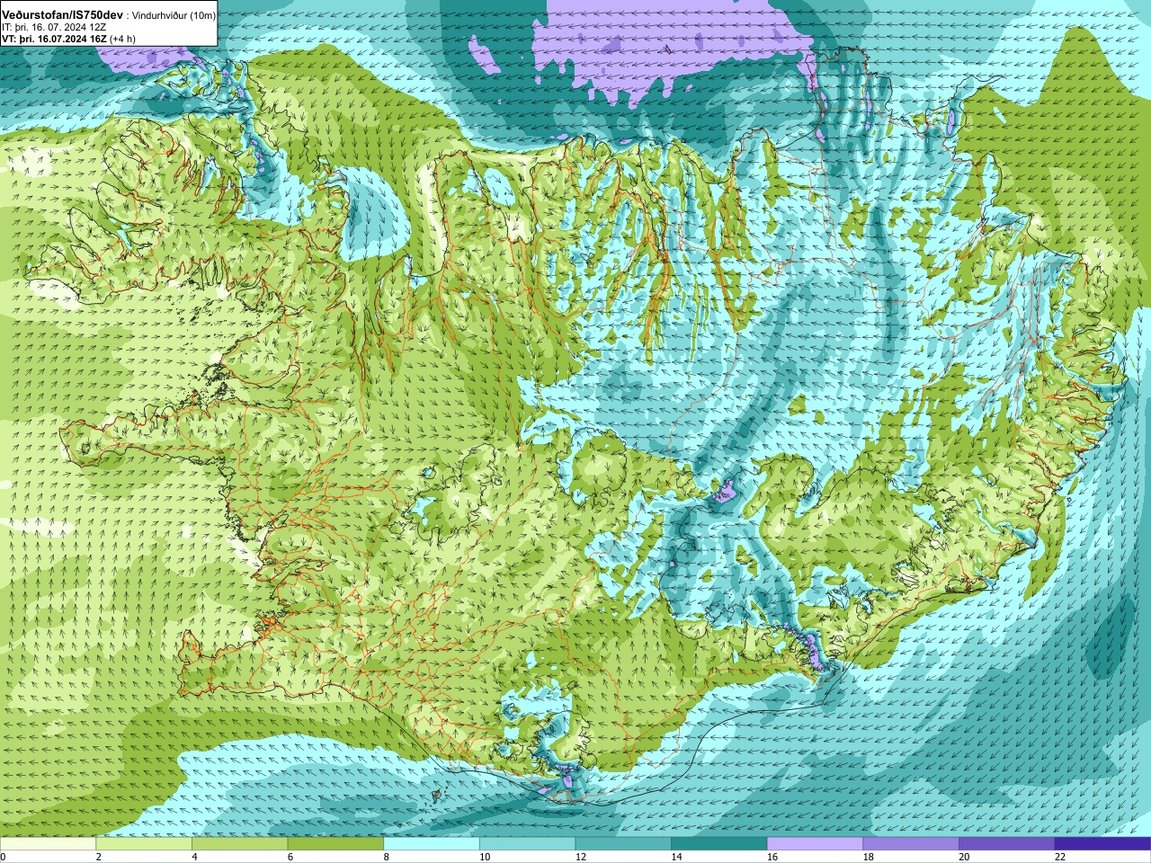
Task: Select the legend swatch between 10 and 12
Action: click(527, 844)
